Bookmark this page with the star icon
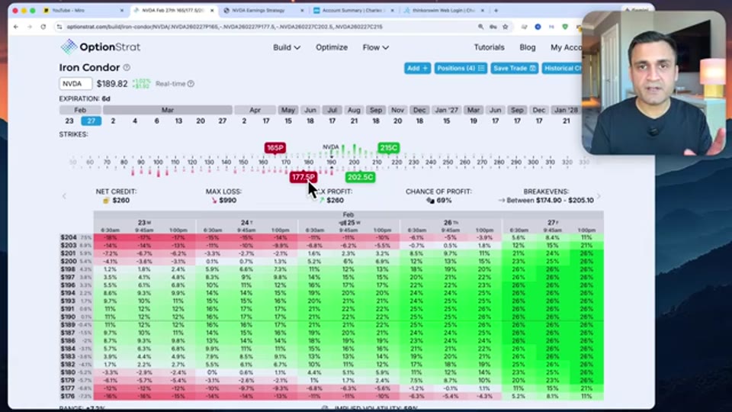 505,27
